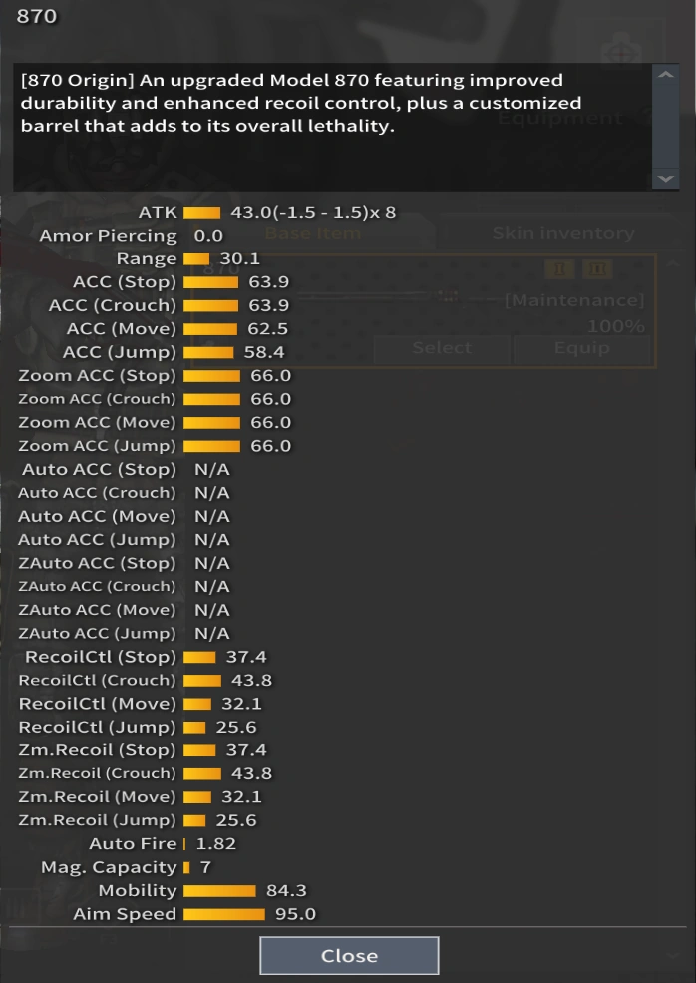This screenshot has height=983, width=696.
Task: Click the 870 title at dialog top
Action: [37, 16]
